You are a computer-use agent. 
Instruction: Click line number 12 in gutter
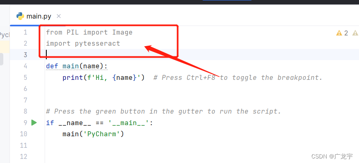point(24,156)
